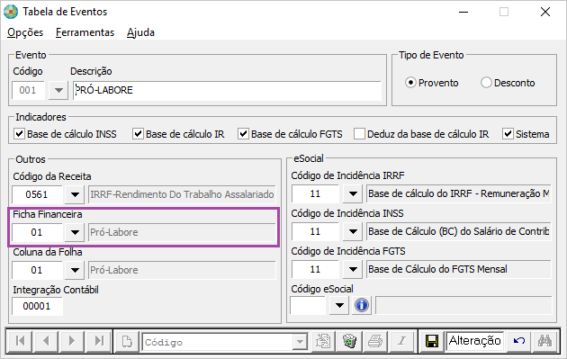Delete record with the trash bin icon
This screenshot has height=359, width=567.
pos(349,341)
